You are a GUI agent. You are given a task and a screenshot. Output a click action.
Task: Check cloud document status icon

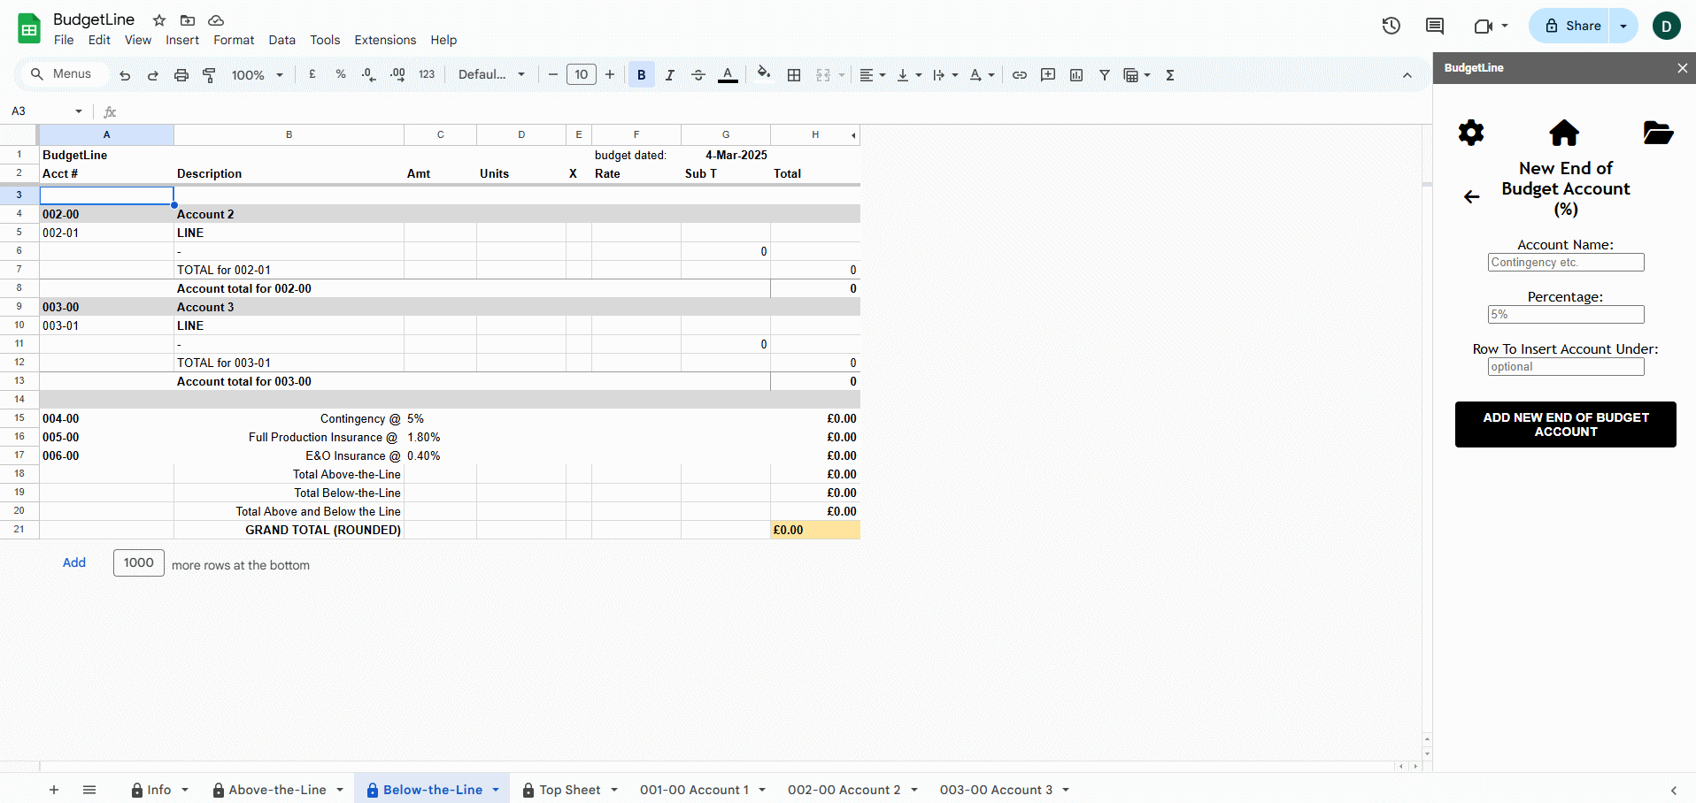[216, 20]
